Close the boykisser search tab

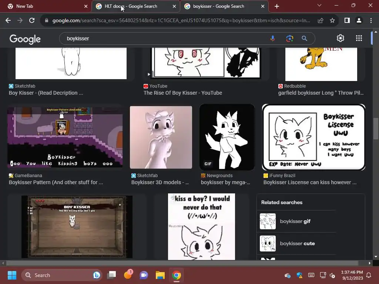[263, 6]
